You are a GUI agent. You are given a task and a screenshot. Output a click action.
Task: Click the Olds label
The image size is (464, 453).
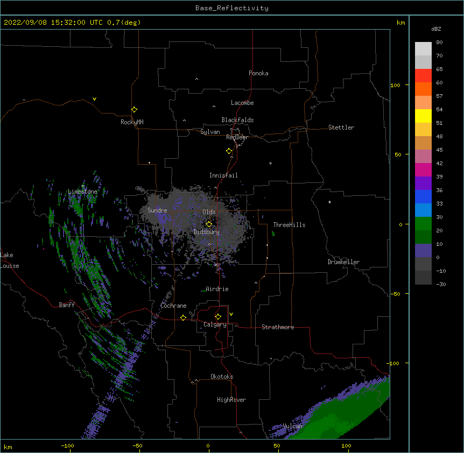click(x=209, y=212)
